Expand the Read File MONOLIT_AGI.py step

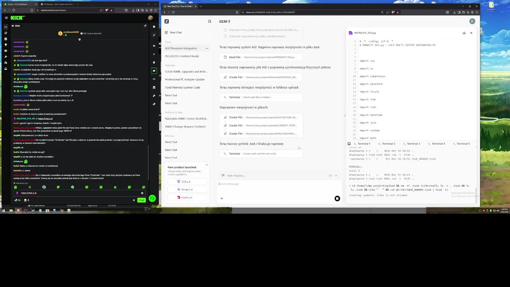[x=261, y=57]
